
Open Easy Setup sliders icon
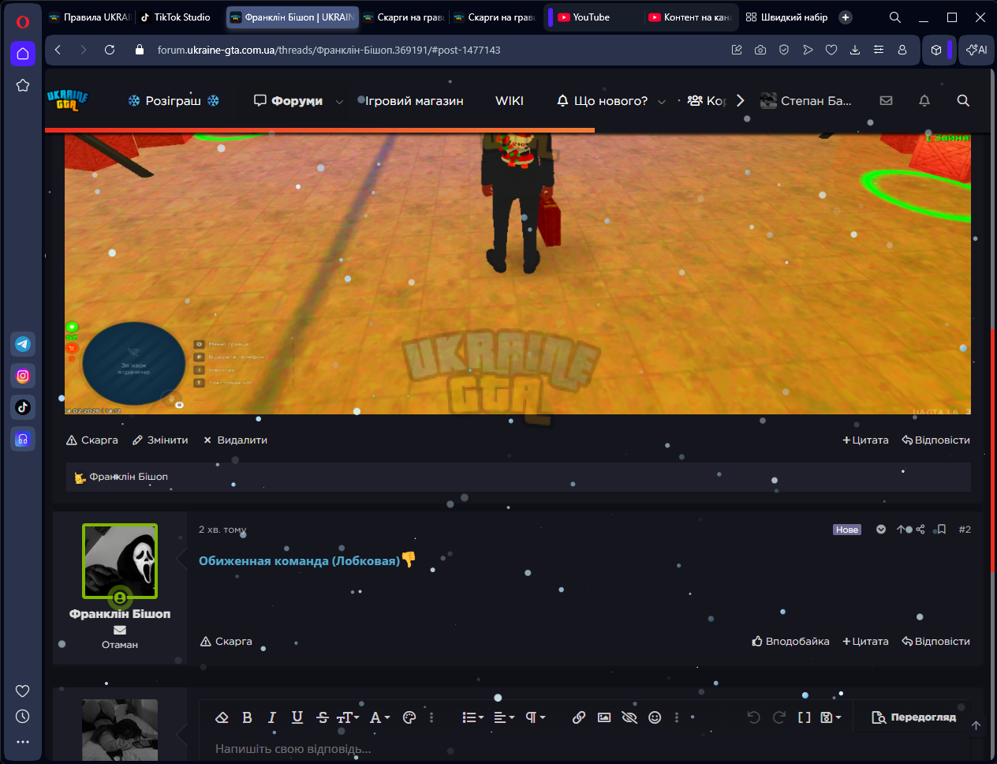(879, 50)
